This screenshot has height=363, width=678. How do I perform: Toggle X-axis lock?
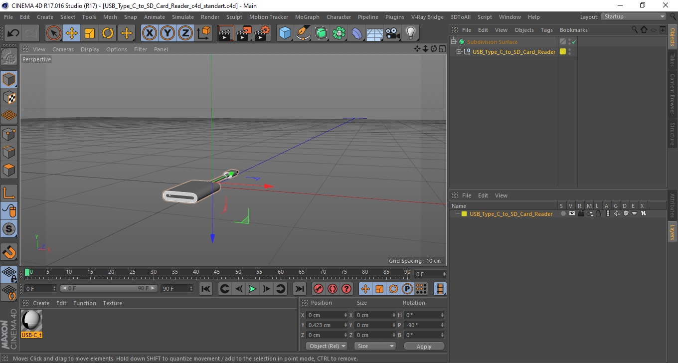(x=149, y=33)
